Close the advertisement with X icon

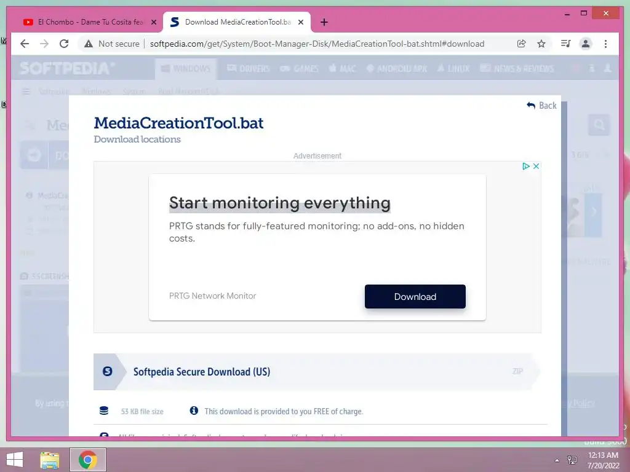pyautogui.click(x=536, y=166)
